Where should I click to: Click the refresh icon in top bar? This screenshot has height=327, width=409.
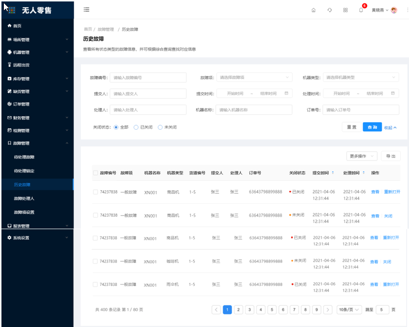tap(330, 10)
